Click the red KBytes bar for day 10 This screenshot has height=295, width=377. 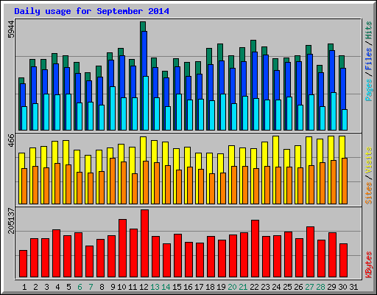point(122,248)
